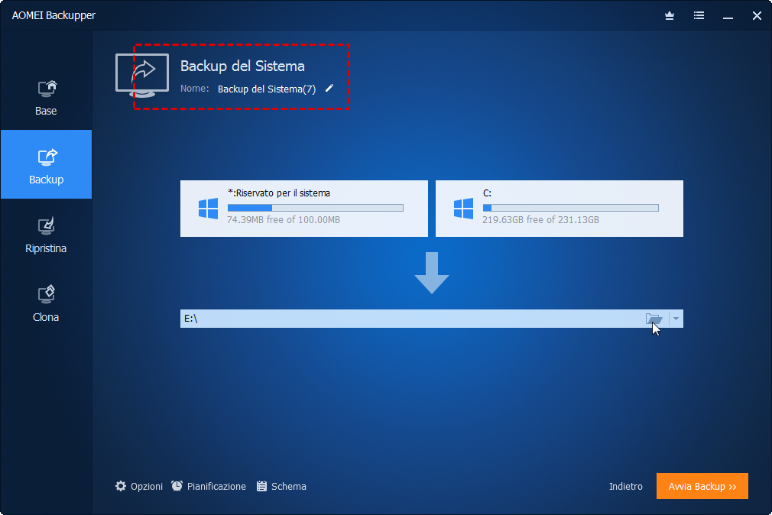The height and width of the screenshot is (515, 772).
Task: Click the upgrade crown icon
Action: click(669, 16)
